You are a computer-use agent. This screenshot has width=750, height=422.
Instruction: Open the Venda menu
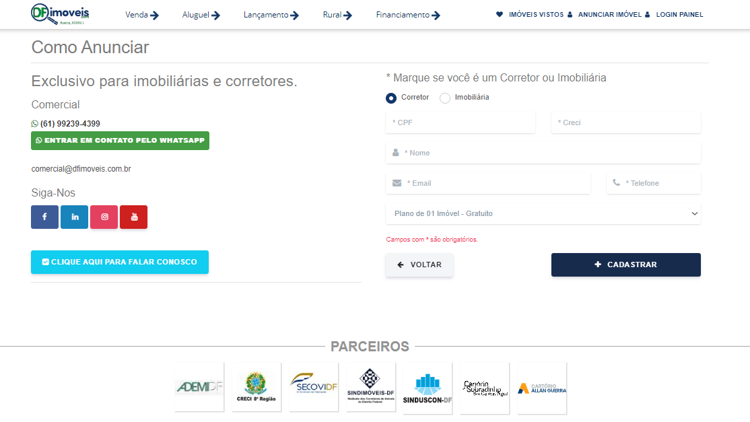pyautogui.click(x=141, y=15)
